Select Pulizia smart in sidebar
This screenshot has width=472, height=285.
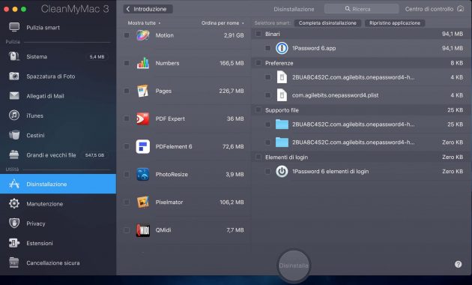click(58, 28)
